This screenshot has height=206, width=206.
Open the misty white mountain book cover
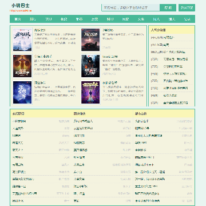(22, 39)
